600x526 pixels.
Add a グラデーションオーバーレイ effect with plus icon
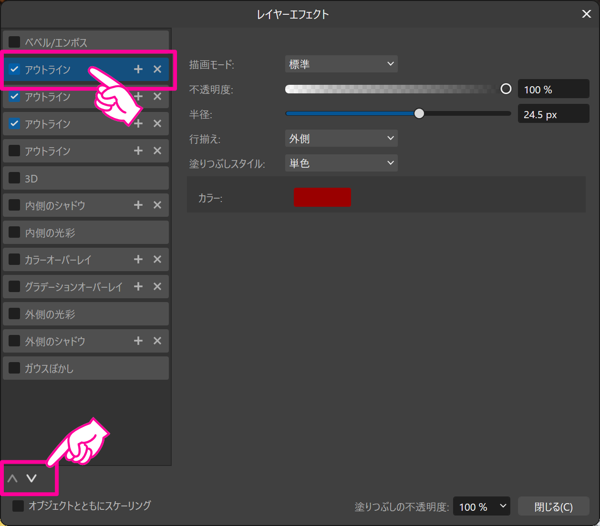[x=138, y=287]
